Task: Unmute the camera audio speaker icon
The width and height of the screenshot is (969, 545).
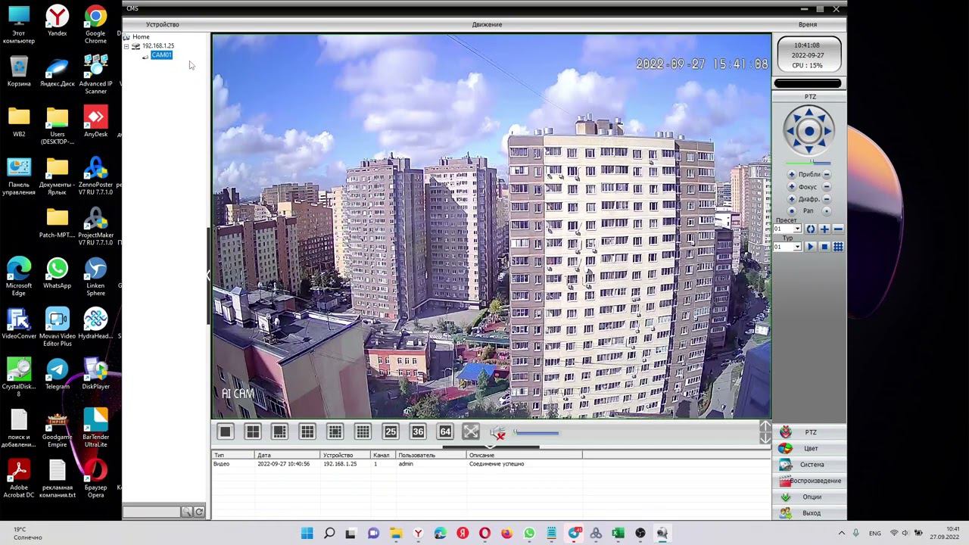Action: [x=497, y=432]
